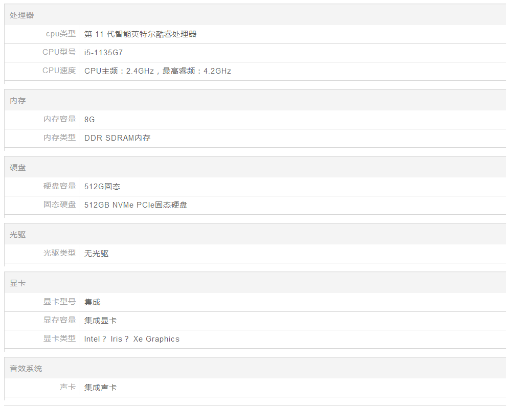This screenshot has width=517, height=406.
Task: Click the 硬盘 section header
Action: [x=17, y=168]
